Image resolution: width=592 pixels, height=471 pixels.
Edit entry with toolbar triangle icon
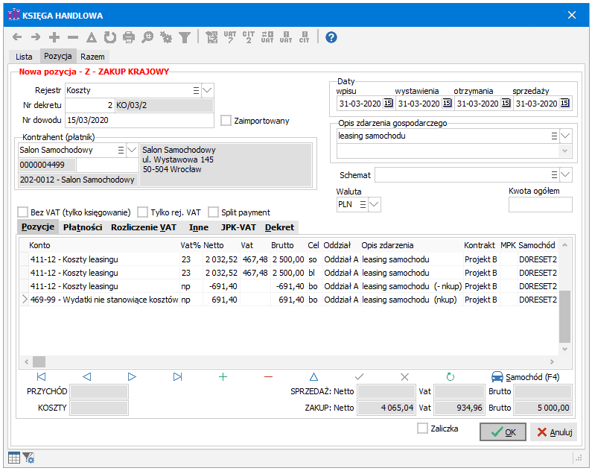[x=92, y=37]
